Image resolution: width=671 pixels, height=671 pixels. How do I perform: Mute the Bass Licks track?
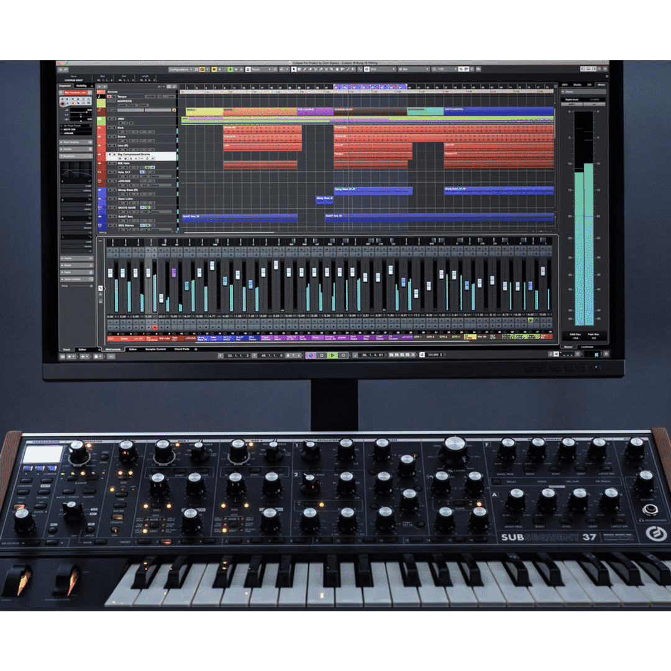pyautogui.click(x=109, y=199)
